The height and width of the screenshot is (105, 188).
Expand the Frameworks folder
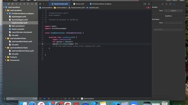tap(6, 60)
